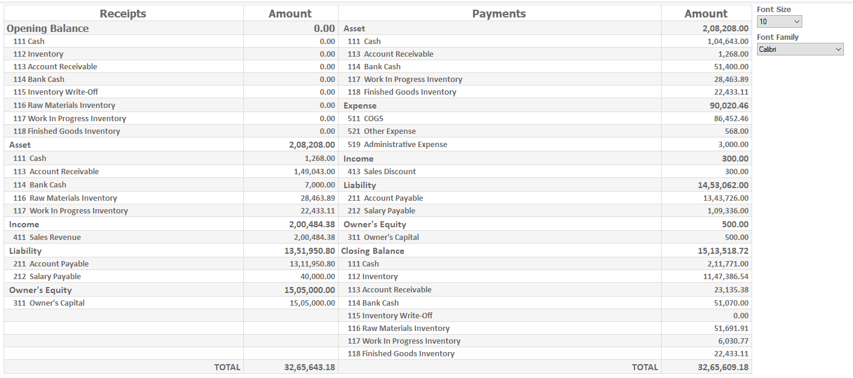Select the 15,05,000.00 Owner's Capital receipt amount
The width and height of the screenshot is (853, 378).
(x=312, y=303)
